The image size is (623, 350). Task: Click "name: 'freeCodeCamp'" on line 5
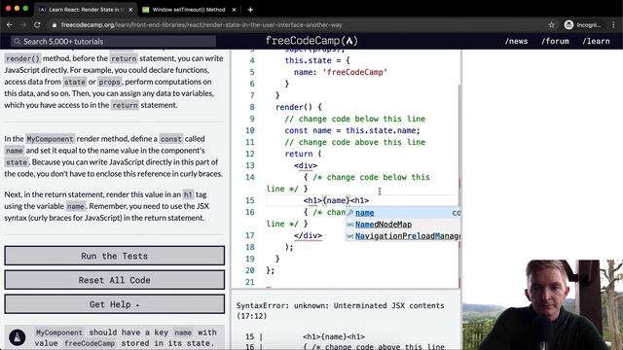[341, 72]
